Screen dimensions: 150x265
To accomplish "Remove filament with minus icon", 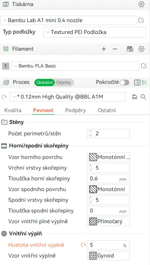I will (x=115, y=49).
